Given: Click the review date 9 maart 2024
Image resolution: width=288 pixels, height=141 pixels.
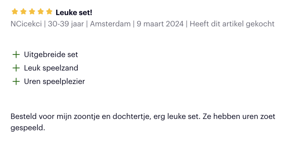Looking at the screenshot, I should tap(160, 24).
